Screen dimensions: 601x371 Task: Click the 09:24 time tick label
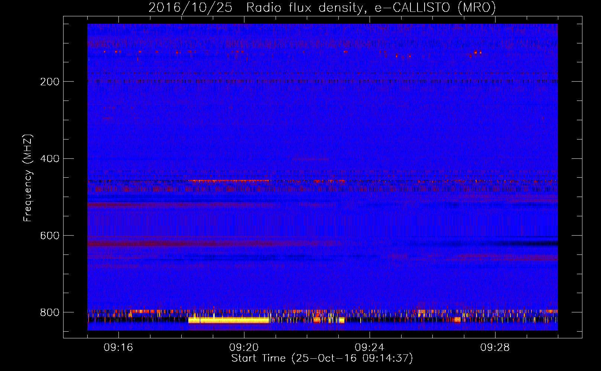pos(370,347)
